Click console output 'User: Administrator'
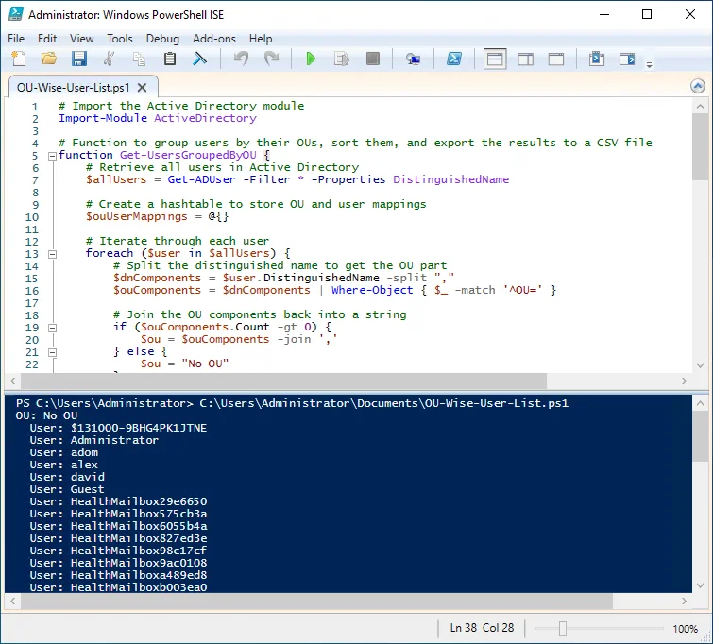713x644 pixels. click(94, 440)
